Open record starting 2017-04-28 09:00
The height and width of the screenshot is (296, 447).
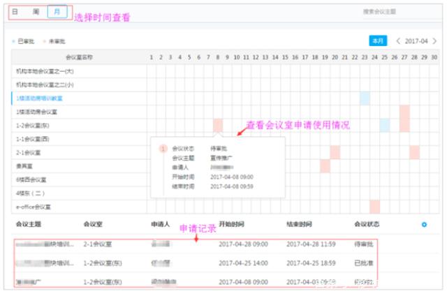[243, 244]
